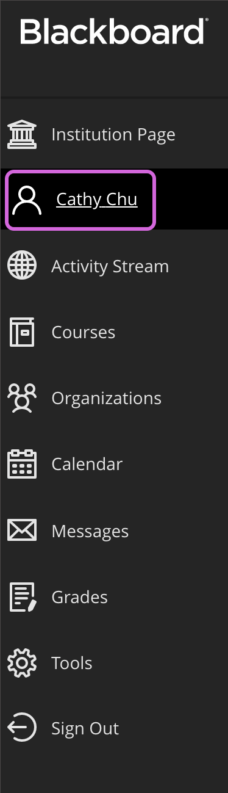Open Cathy Chu profile link
This screenshot has width=228, height=793.
(96, 200)
